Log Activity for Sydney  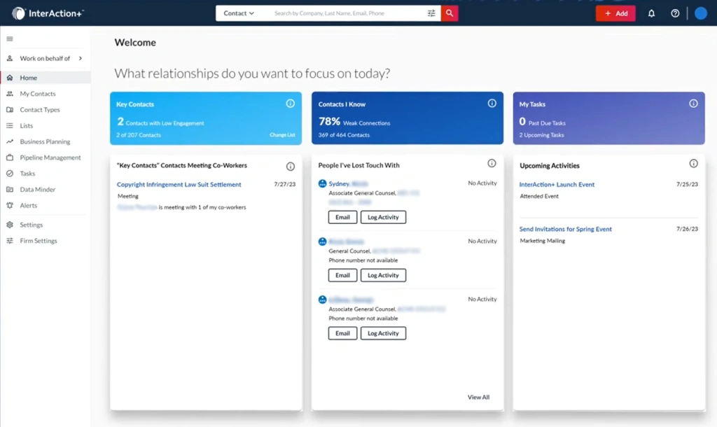[x=383, y=217]
